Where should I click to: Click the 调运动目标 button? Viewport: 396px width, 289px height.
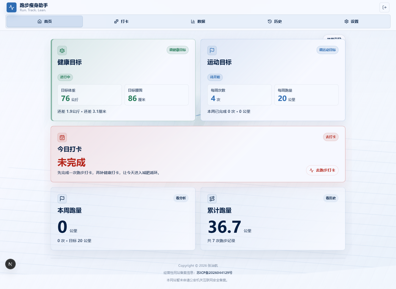pyautogui.click(x=328, y=50)
